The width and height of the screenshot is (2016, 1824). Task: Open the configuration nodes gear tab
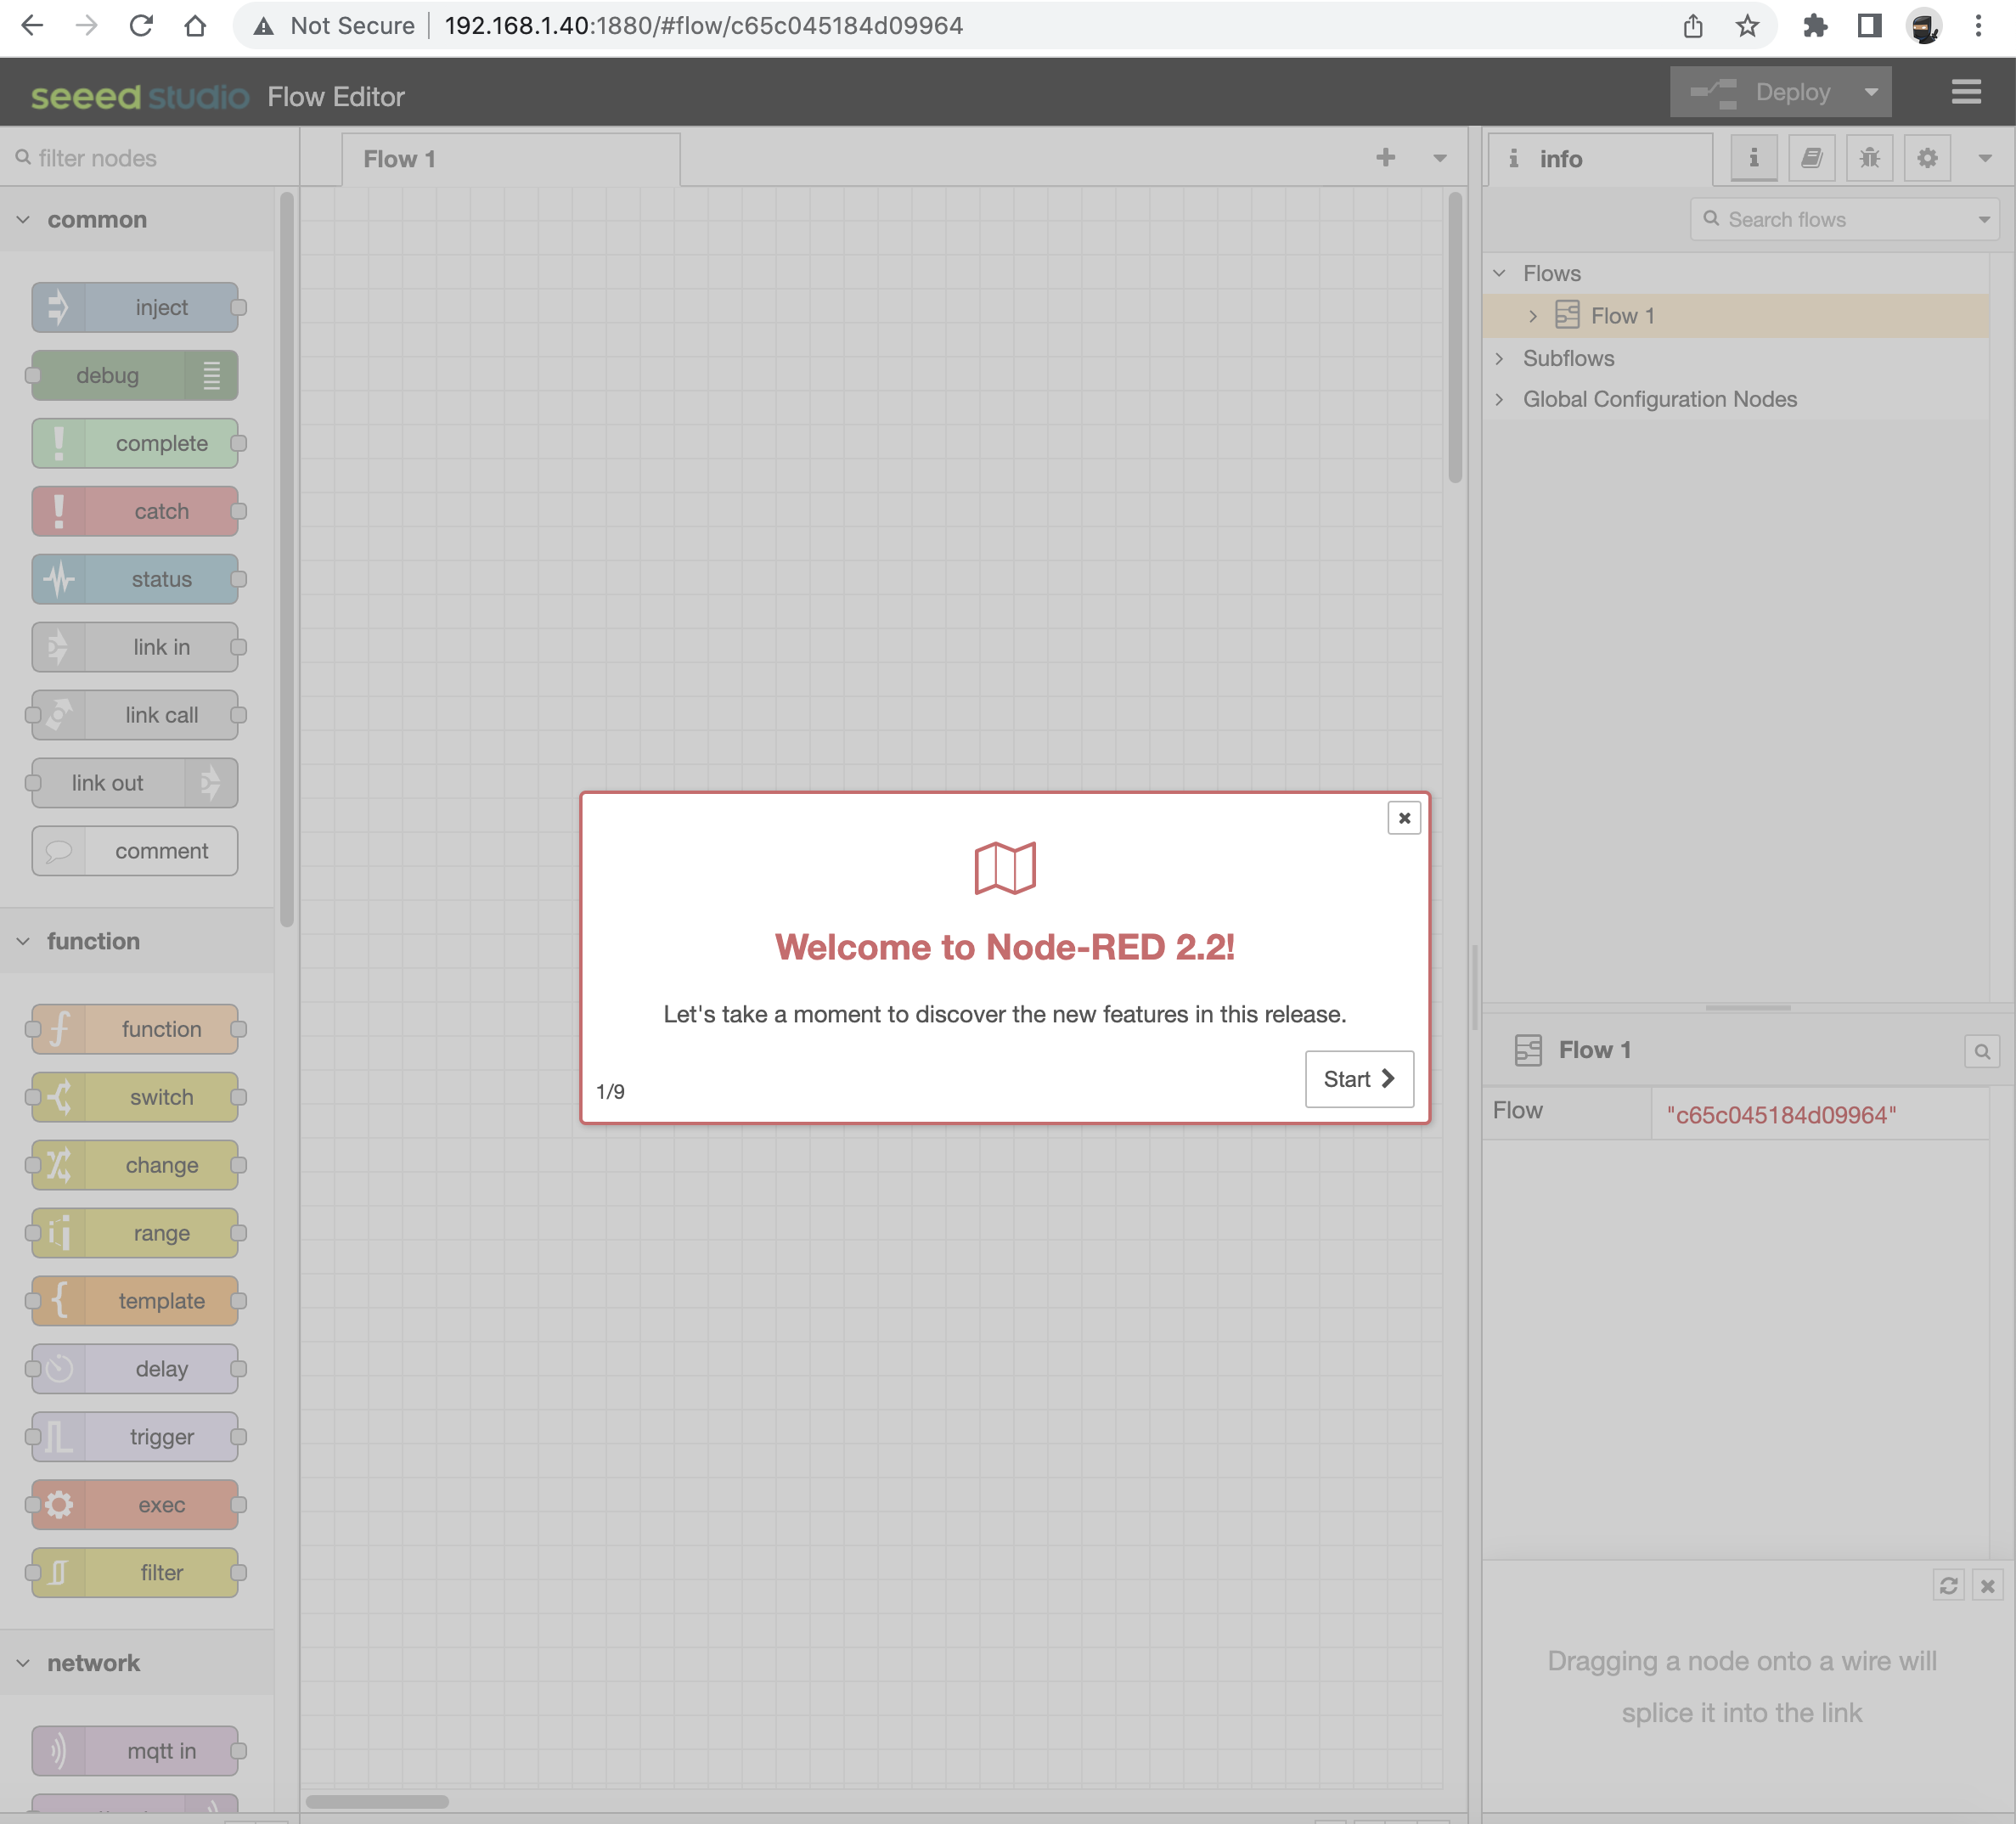click(x=1927, y=158)
